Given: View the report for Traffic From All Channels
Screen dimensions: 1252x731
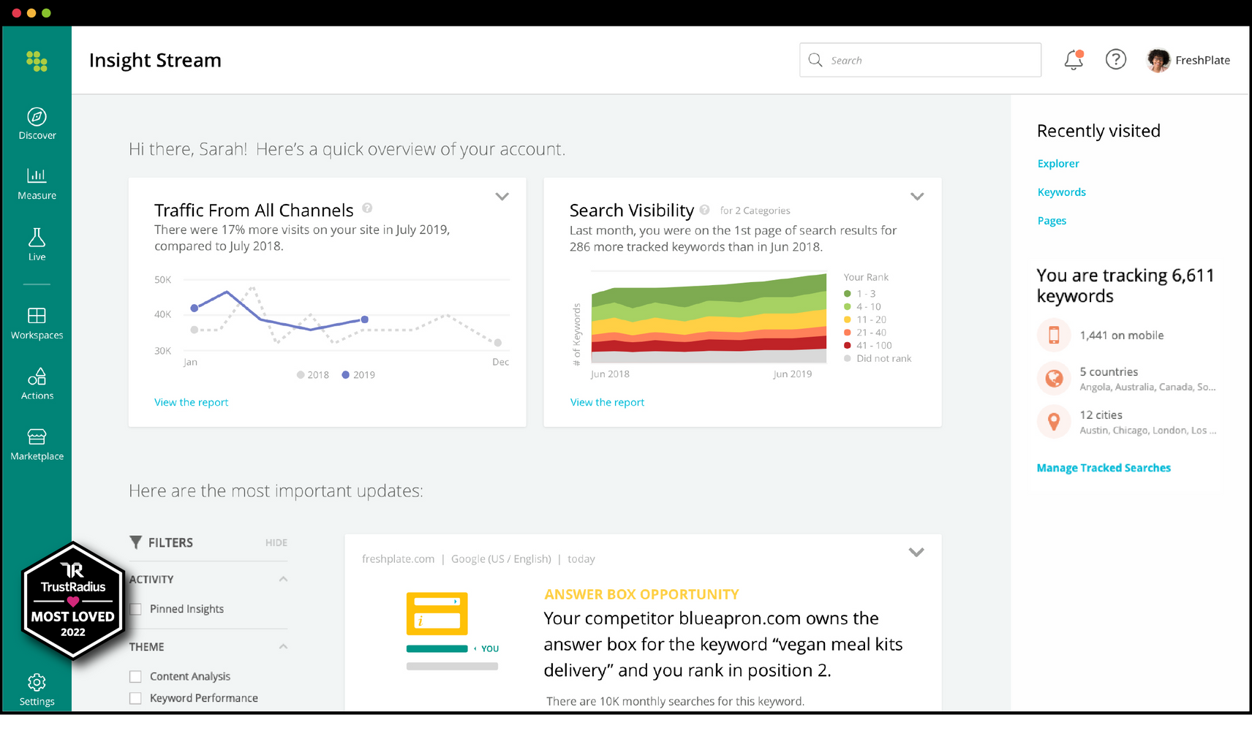Looking at the screenshot, I should [192, 402].
